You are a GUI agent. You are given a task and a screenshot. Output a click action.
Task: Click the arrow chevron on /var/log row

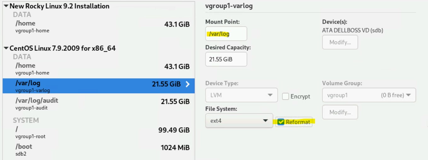click(x=188, y=84)
